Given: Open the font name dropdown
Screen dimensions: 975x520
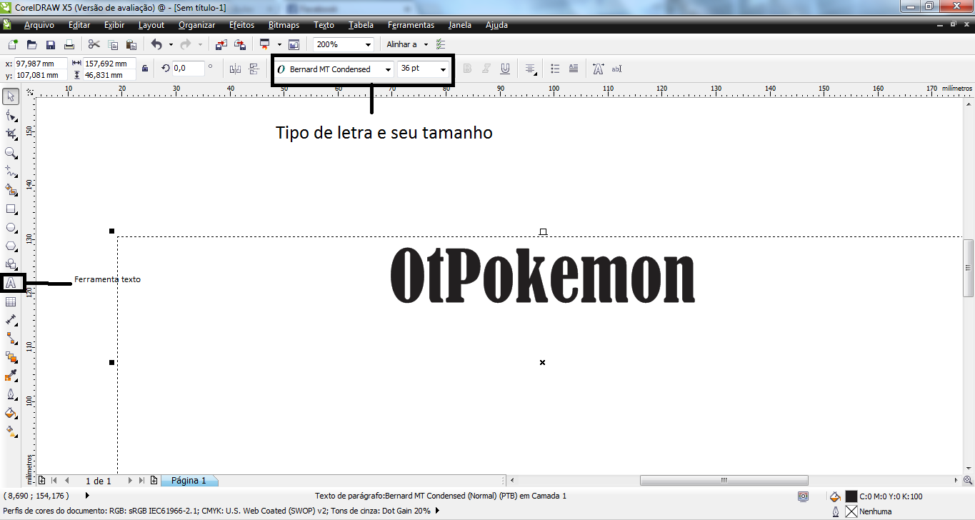Looking at the screenshot, I should coord(388,69).
